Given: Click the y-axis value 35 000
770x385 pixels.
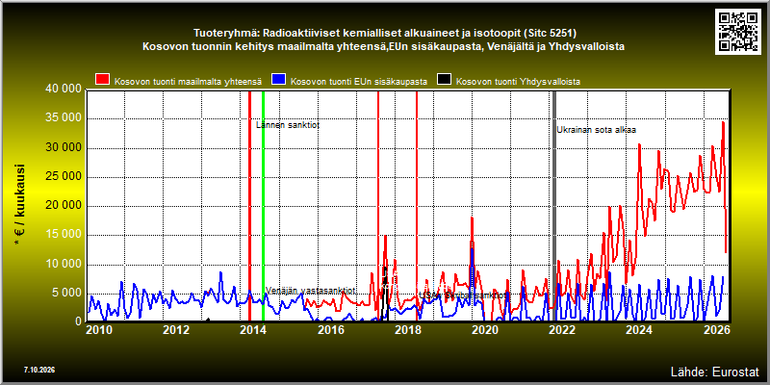Looking at the screenshot, I should (x=62, y=118).
